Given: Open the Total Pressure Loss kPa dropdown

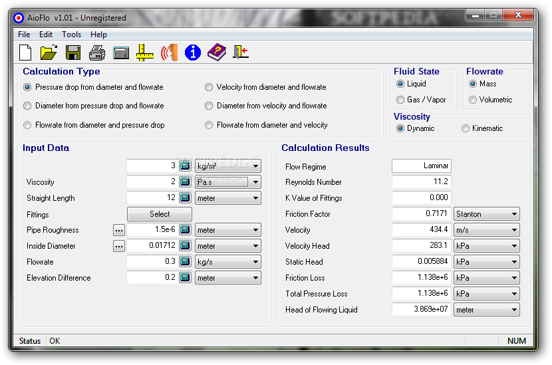Looking at the screenshot, I should pyautogui.click(x=487, y=294).
